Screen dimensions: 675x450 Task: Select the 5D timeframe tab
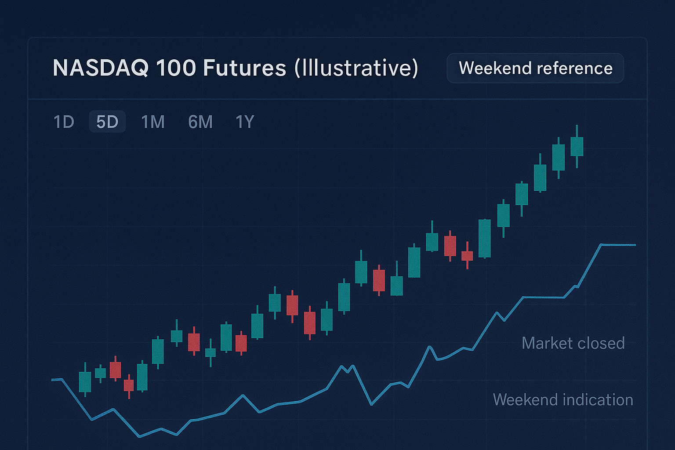107,122
